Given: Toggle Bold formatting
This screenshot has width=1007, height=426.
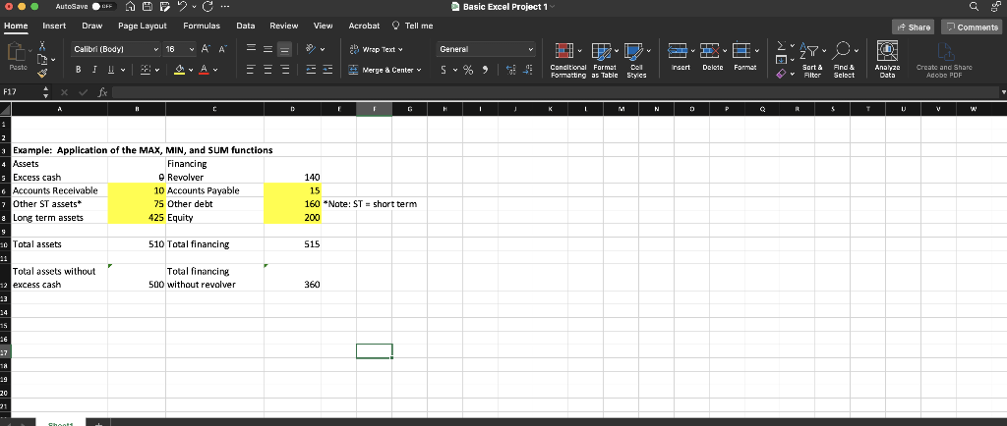Looking at the screenshot, I should (x=79, y=70).
